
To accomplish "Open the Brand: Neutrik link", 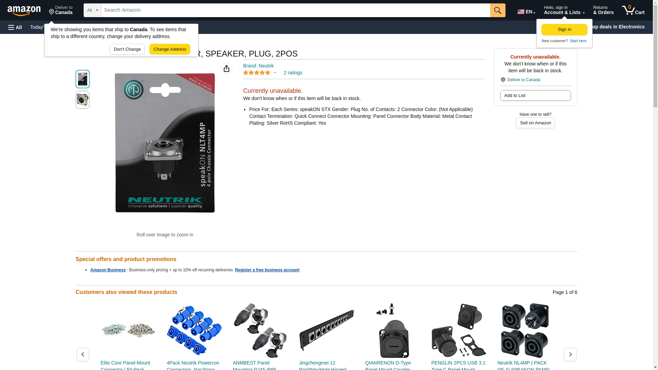I will 258,66.
